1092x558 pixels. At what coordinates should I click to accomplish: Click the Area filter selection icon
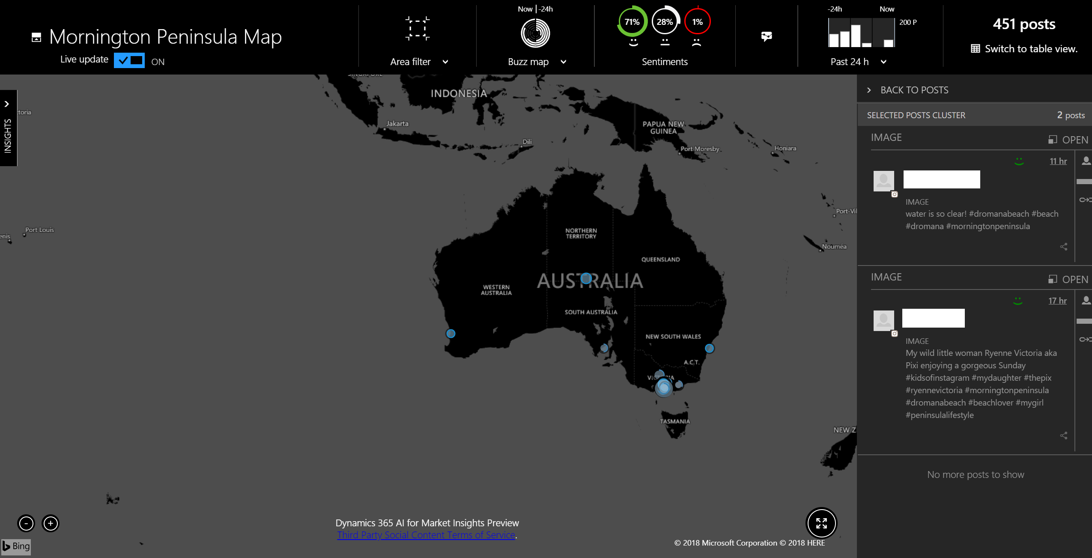pos(417,29)
